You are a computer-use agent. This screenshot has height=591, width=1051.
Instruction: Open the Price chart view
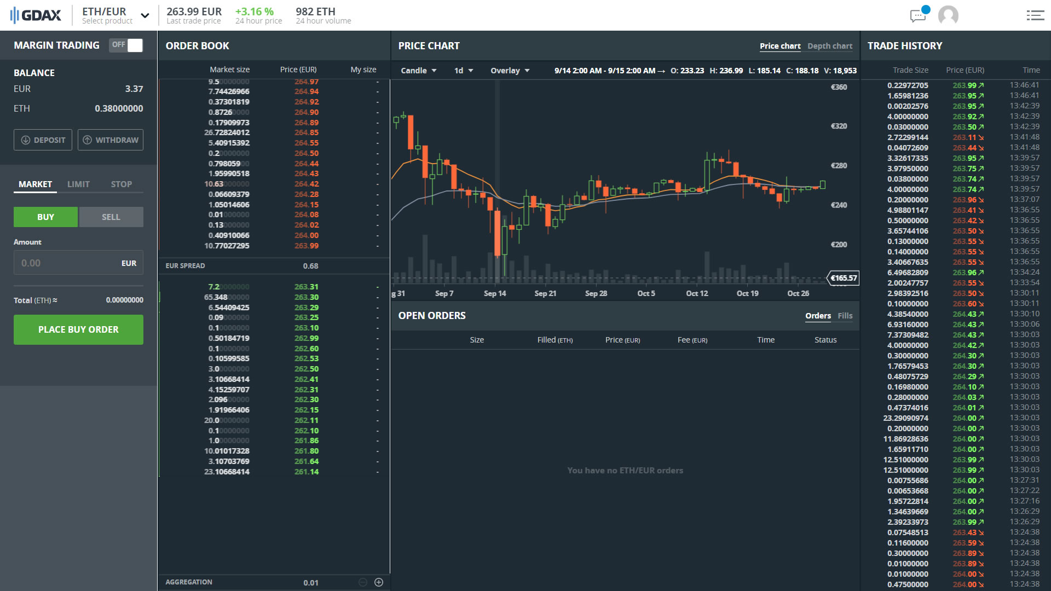[780, 46]
